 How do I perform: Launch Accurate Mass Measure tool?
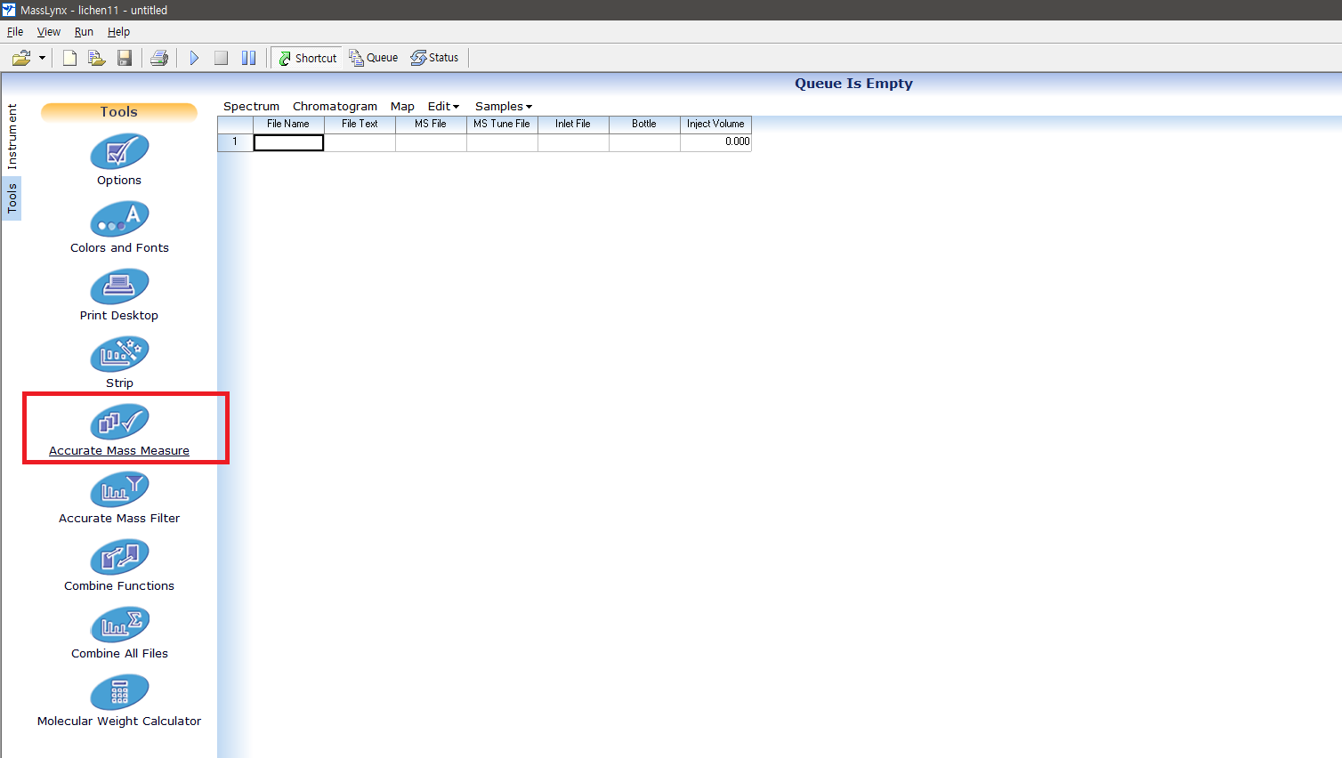pyautogui.click(x=119, y=431)
